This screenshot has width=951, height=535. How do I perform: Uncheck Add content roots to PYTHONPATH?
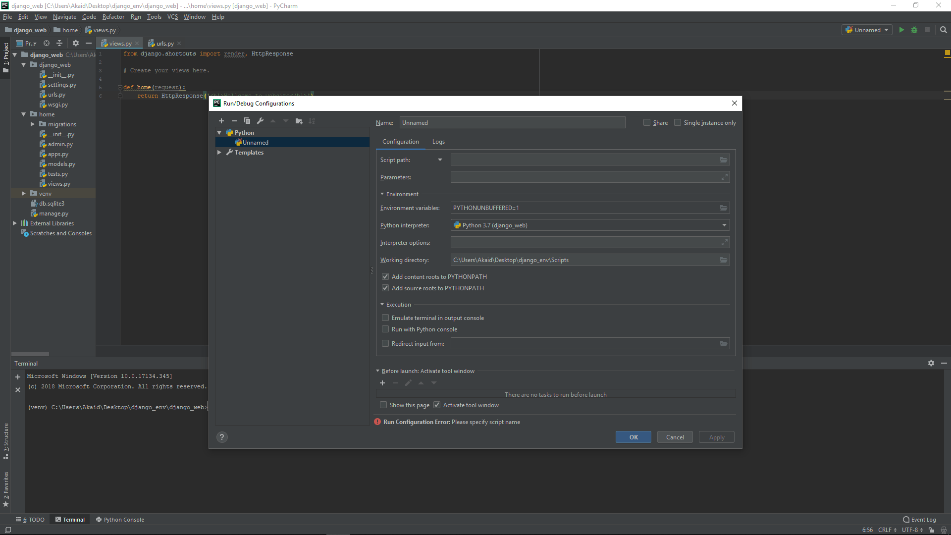pos(385,277)
